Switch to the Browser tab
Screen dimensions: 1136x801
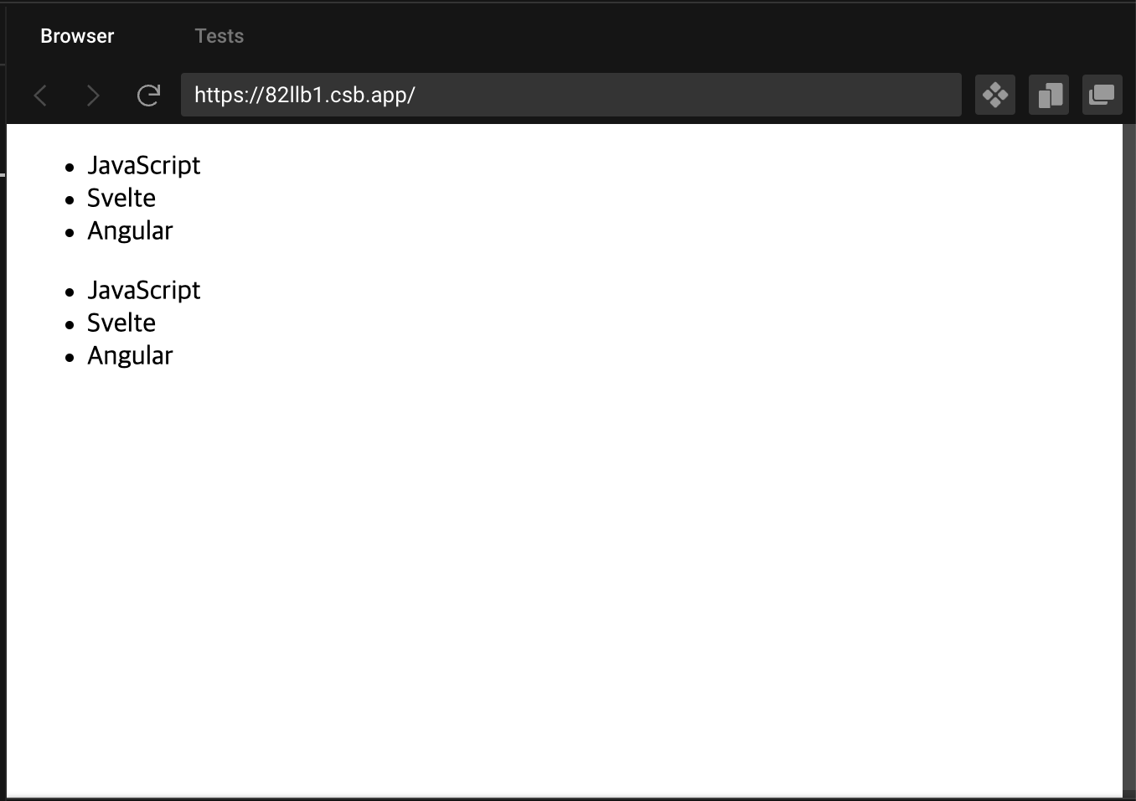(x=77, y=36)
